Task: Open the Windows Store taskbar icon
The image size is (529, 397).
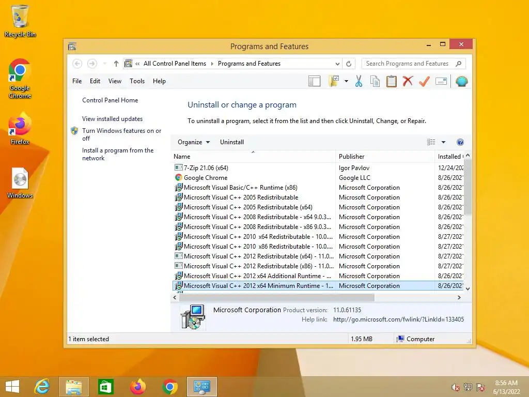Action: [x=105, y=387]
